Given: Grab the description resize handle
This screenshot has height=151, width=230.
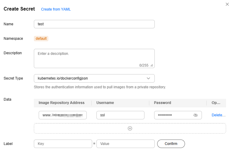Looking at the screenshot, I should pos(152,65).
